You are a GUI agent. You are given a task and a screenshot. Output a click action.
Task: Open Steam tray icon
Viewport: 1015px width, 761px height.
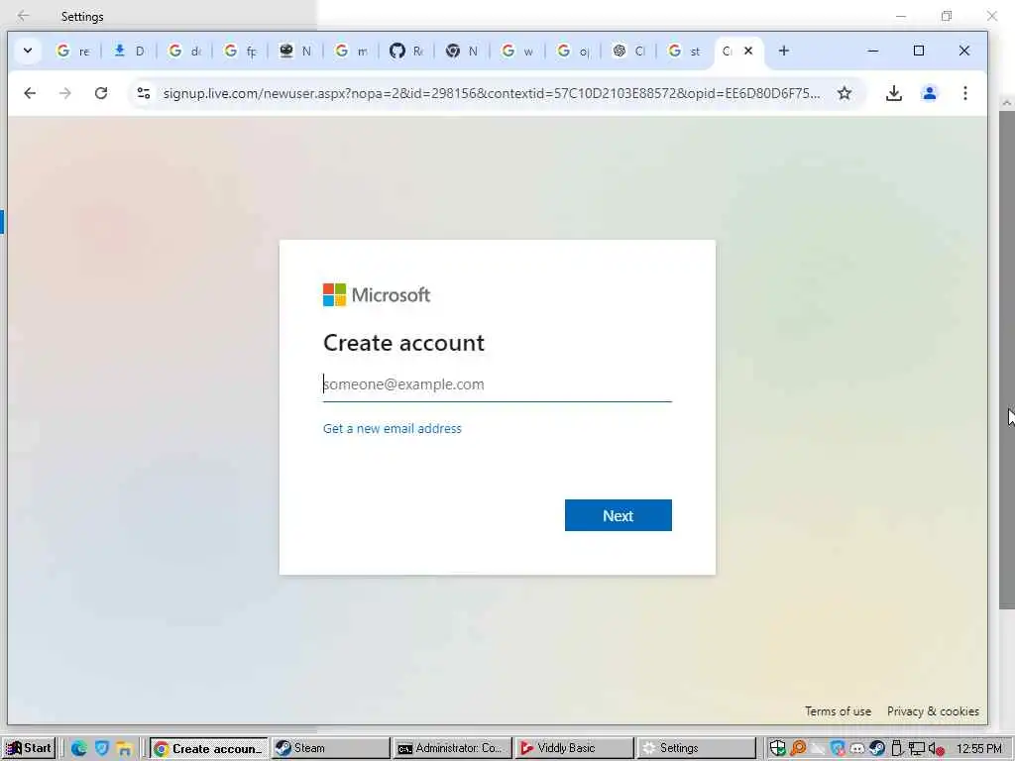(877, 749)
